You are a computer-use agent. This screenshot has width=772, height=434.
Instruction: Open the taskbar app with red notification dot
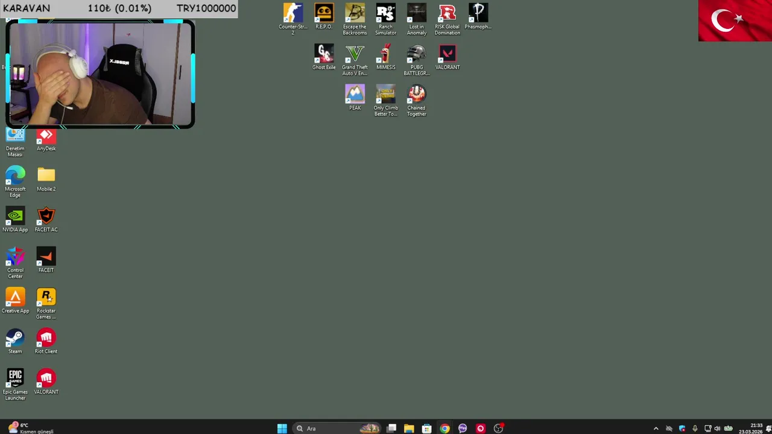498,429
